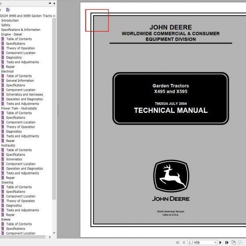Viewport: 246px width, 246px height.
Task: Open Specifications under Brakes
Action: click(x=15, y=229)
